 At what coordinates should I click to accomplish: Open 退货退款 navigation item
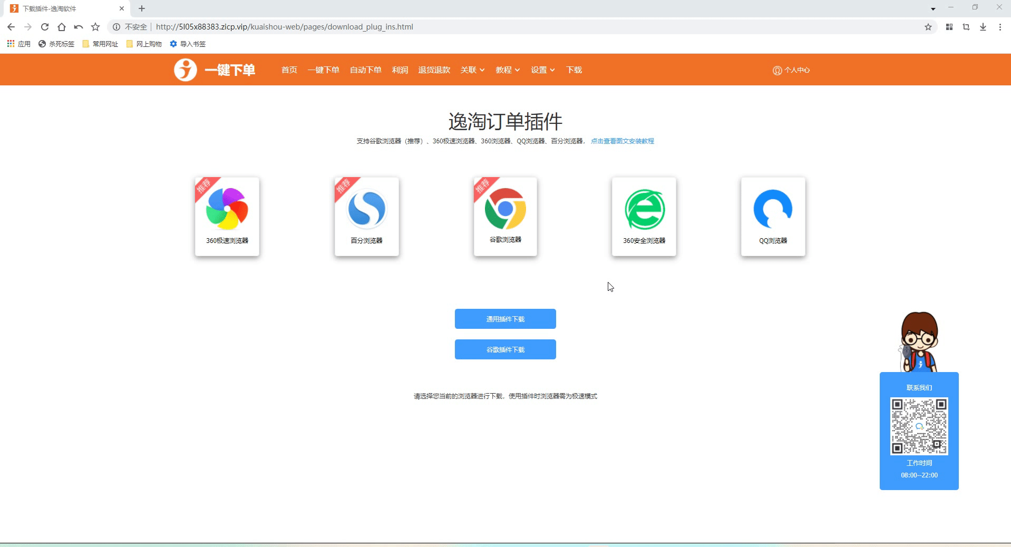click(434, 70)
